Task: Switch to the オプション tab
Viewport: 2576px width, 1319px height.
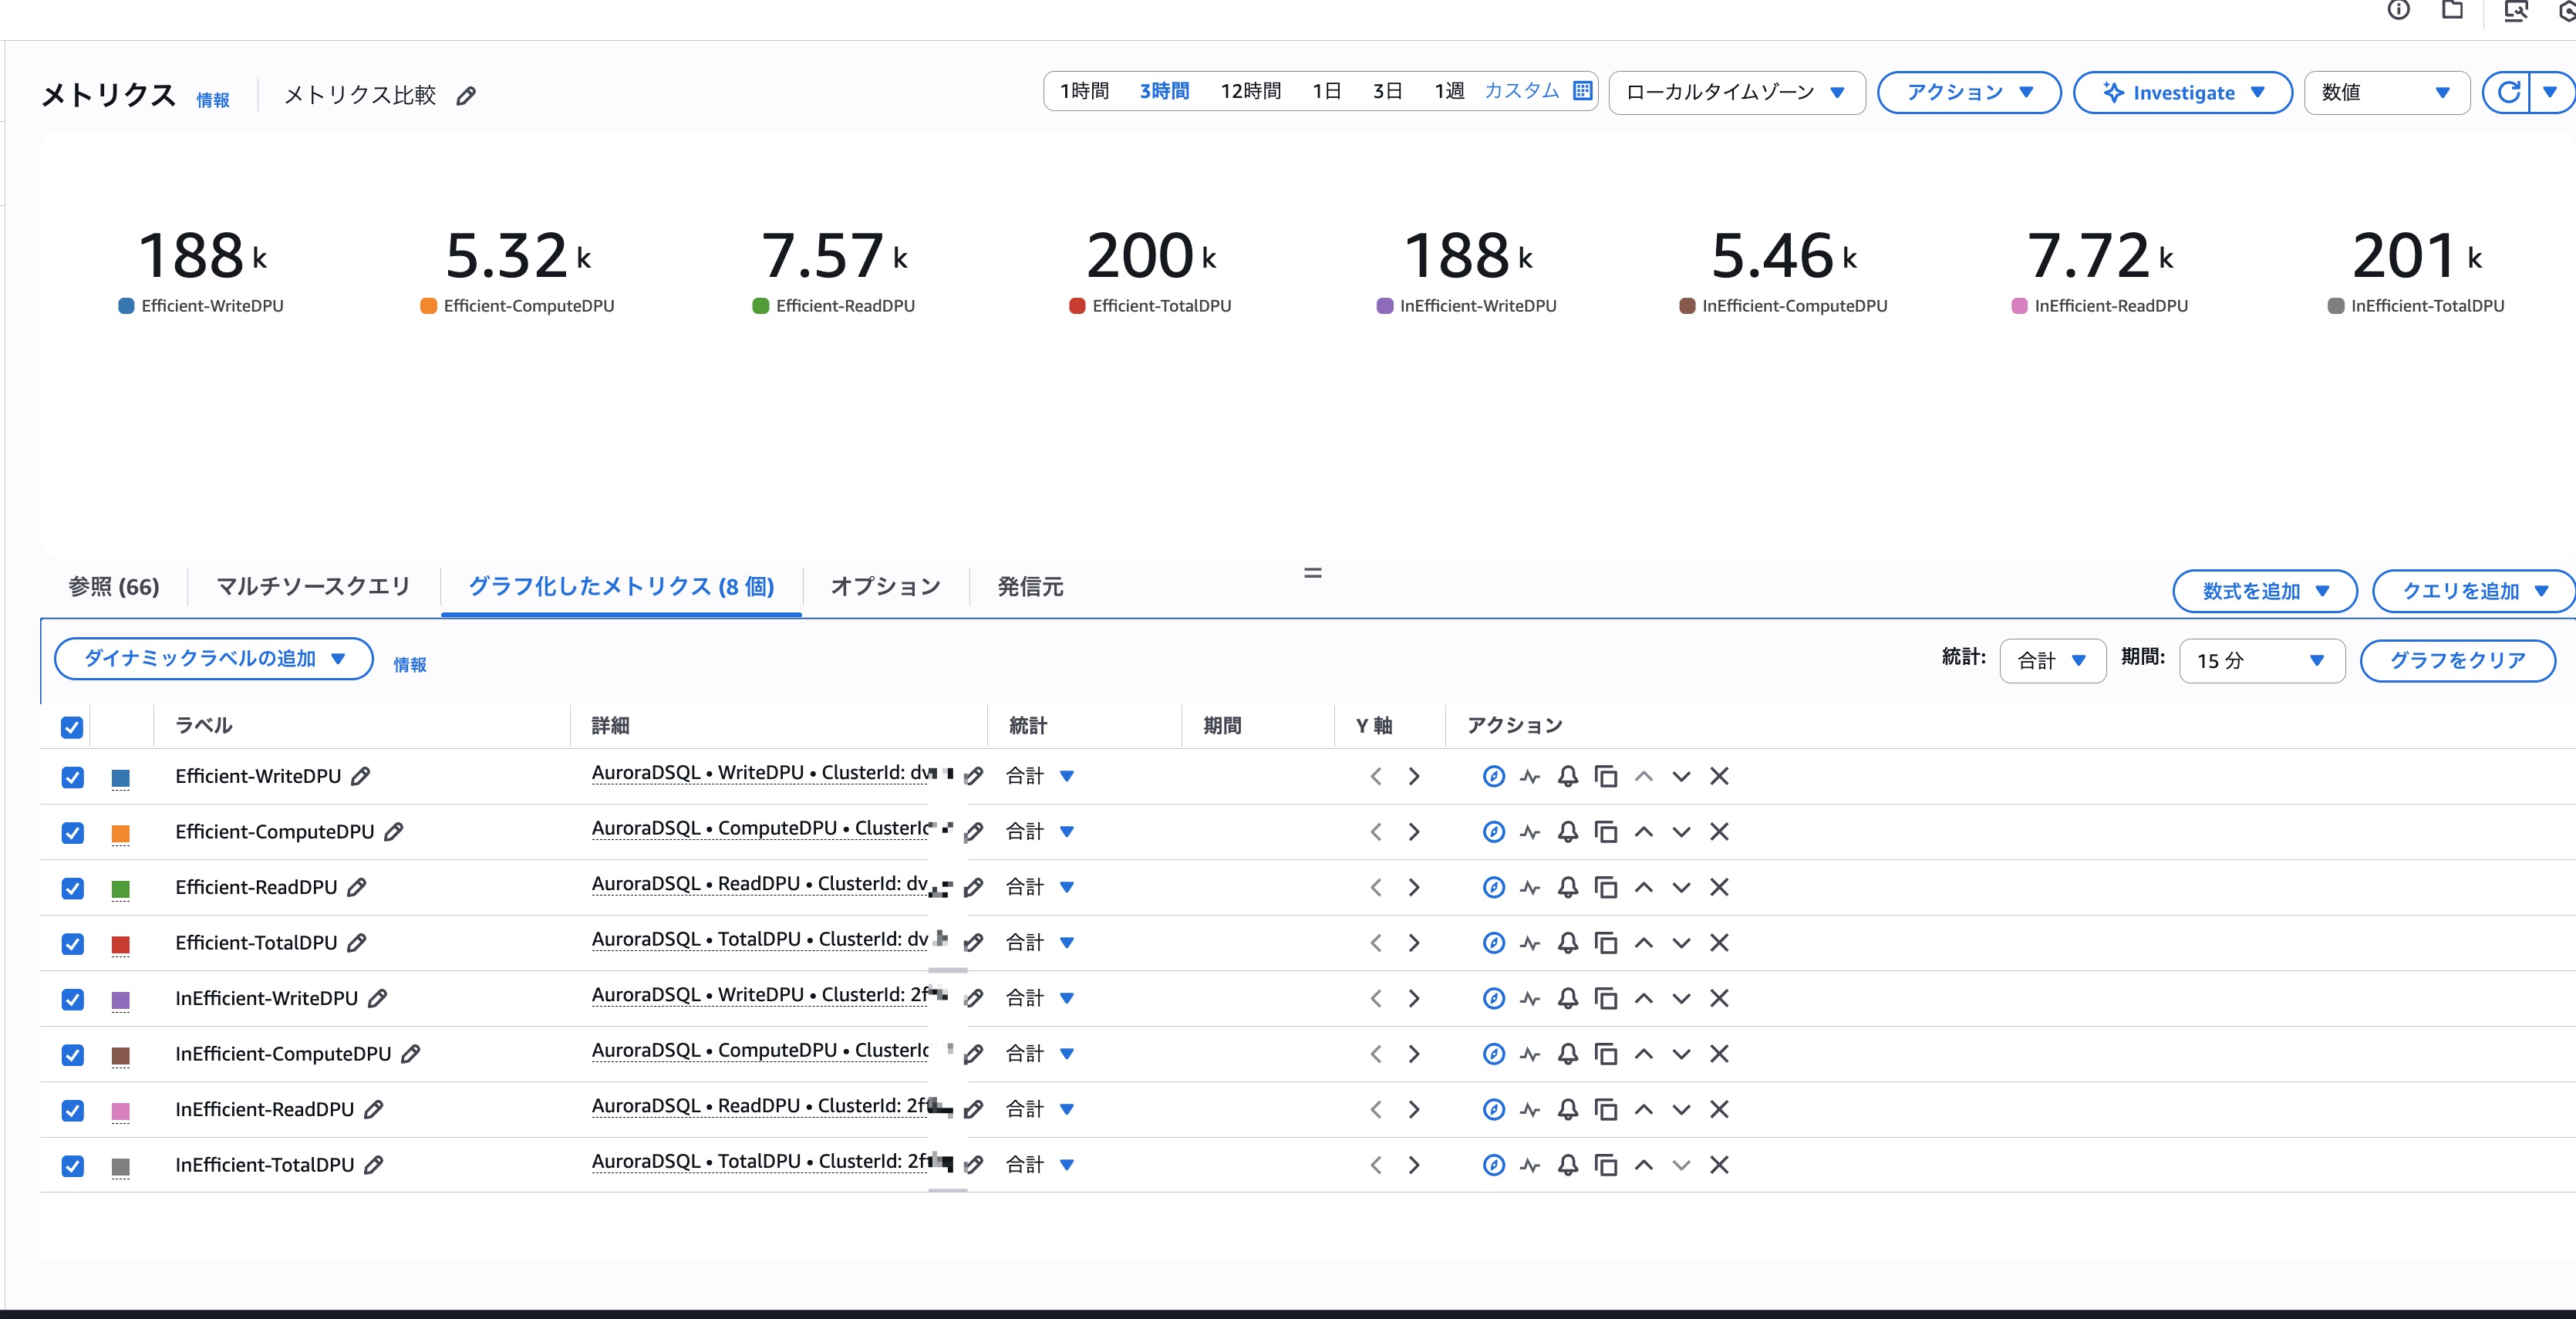Action: (884, 587)
